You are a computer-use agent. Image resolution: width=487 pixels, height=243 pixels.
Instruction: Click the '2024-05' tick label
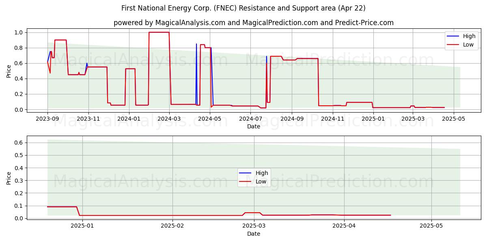210,119
